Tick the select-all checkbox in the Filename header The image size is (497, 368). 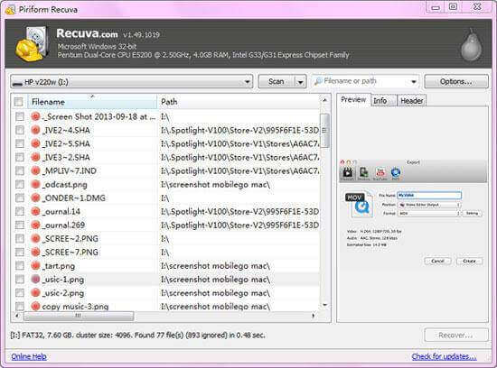[x=18, y=102]
